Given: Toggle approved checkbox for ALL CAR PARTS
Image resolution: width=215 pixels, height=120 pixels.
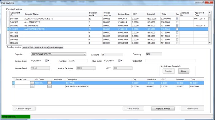Looking at the screenshot, I should pos(177,22).
